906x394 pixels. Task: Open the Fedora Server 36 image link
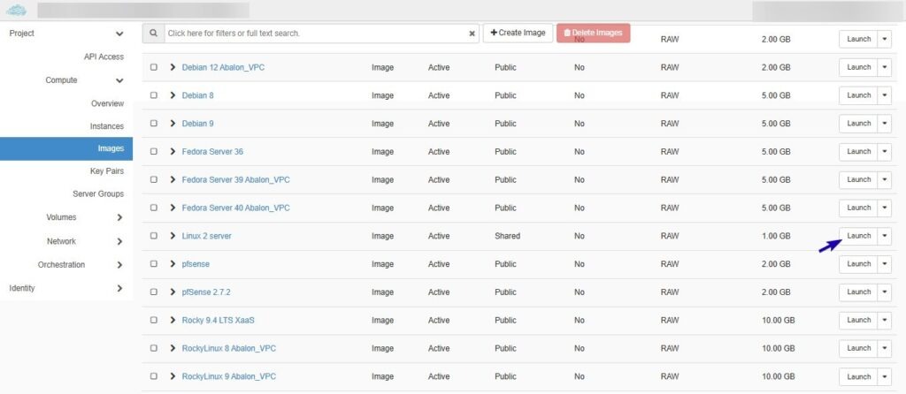[x=212, y=152]
